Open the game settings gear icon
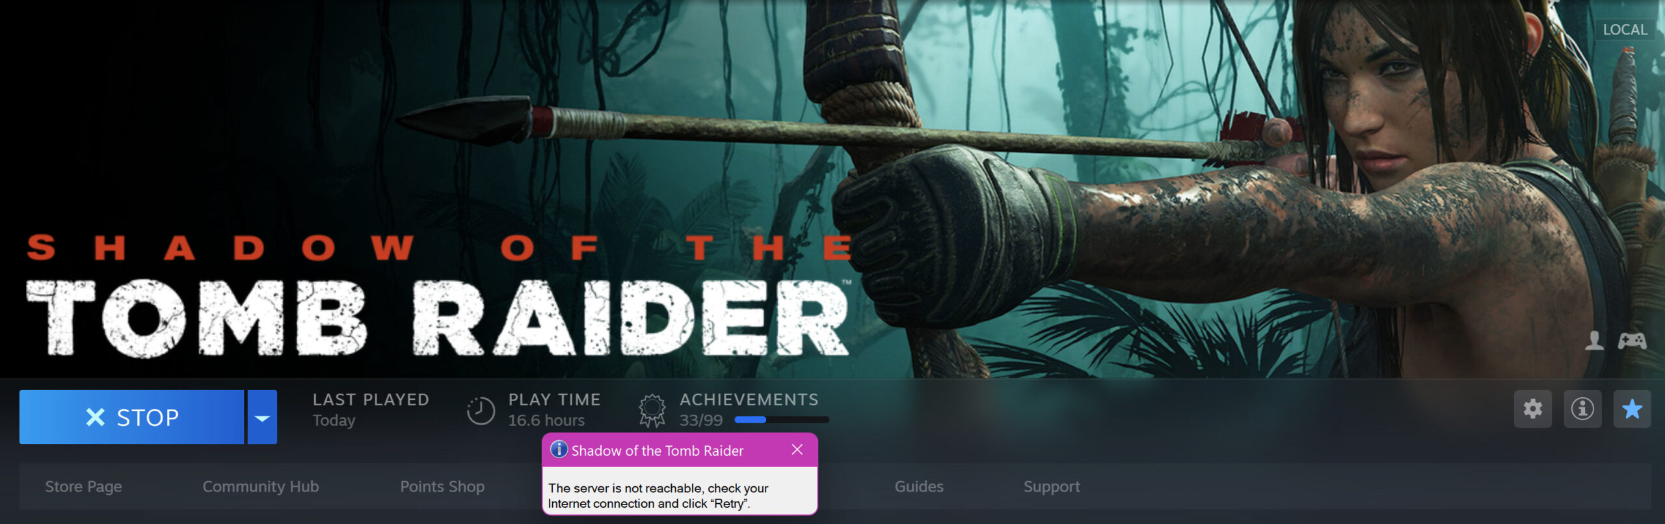Viewport: 1665px width, 524px height. pyautogui.click(x=1532, y=409)
